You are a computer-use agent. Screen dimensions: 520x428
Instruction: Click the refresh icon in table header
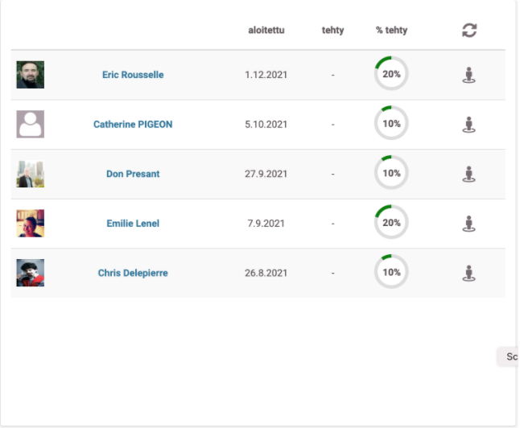click(469, 31)
